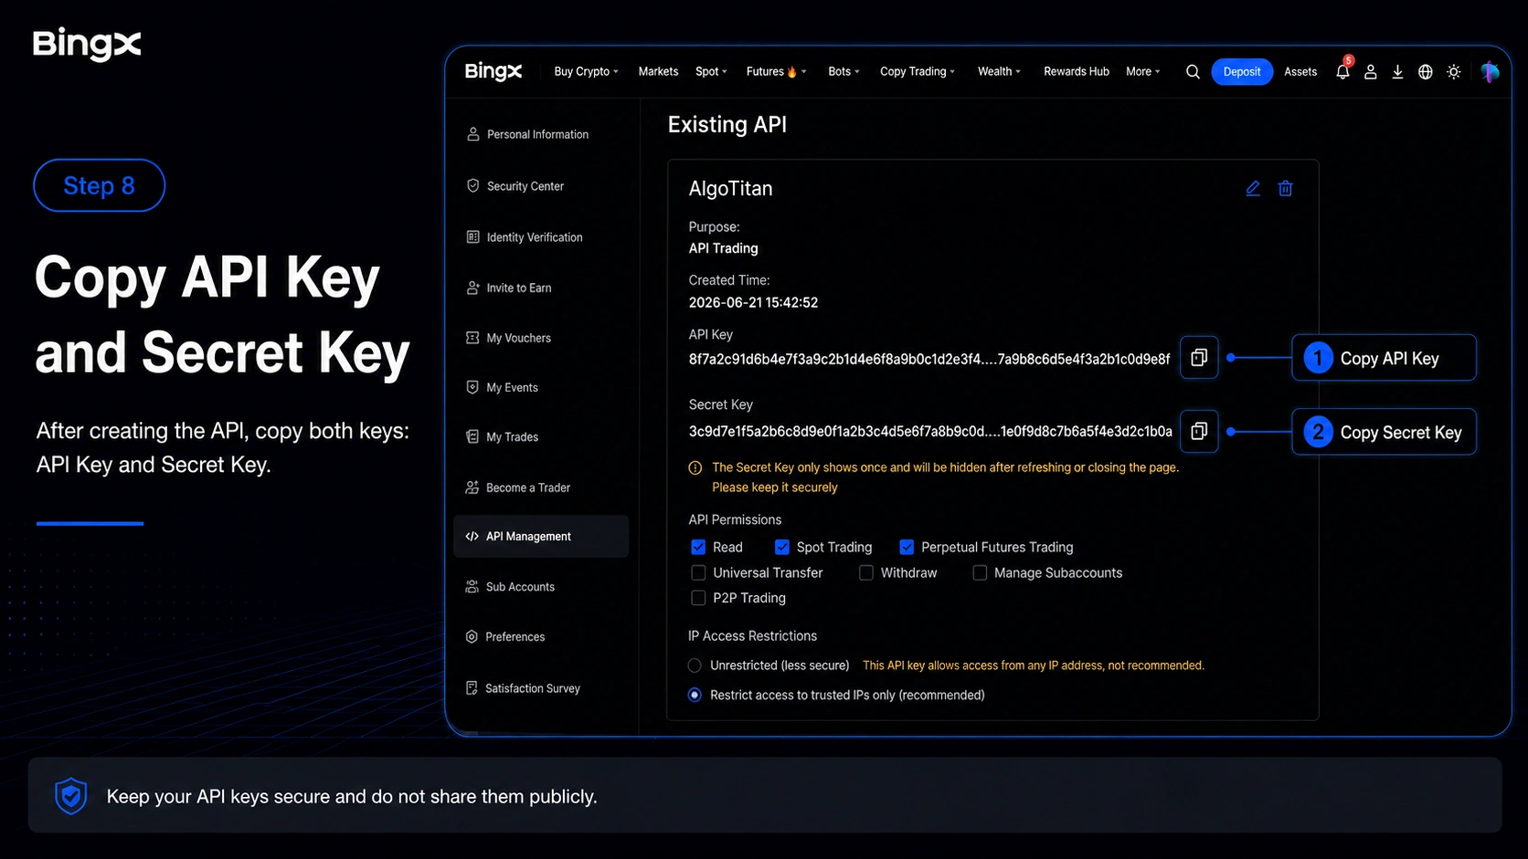Viewport: 1528px width, 859px height.
Task: Click the AlgoTitan API name
Action: tap(730, 188)
